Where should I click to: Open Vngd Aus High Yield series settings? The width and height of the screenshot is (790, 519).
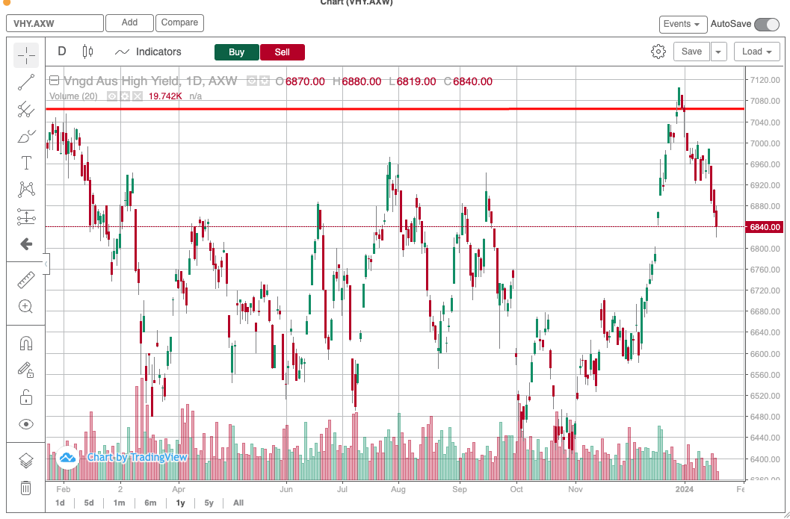coord(264,81)
